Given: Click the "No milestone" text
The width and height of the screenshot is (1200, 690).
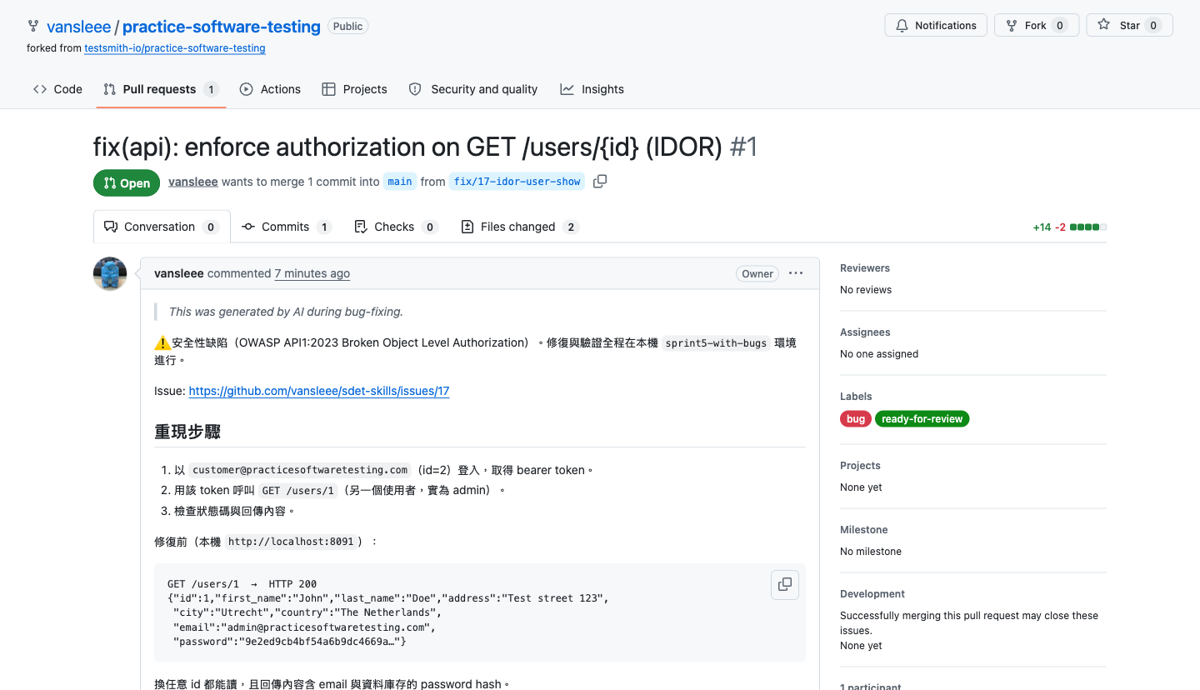Looking at the screenshot, I should (871, 552).
